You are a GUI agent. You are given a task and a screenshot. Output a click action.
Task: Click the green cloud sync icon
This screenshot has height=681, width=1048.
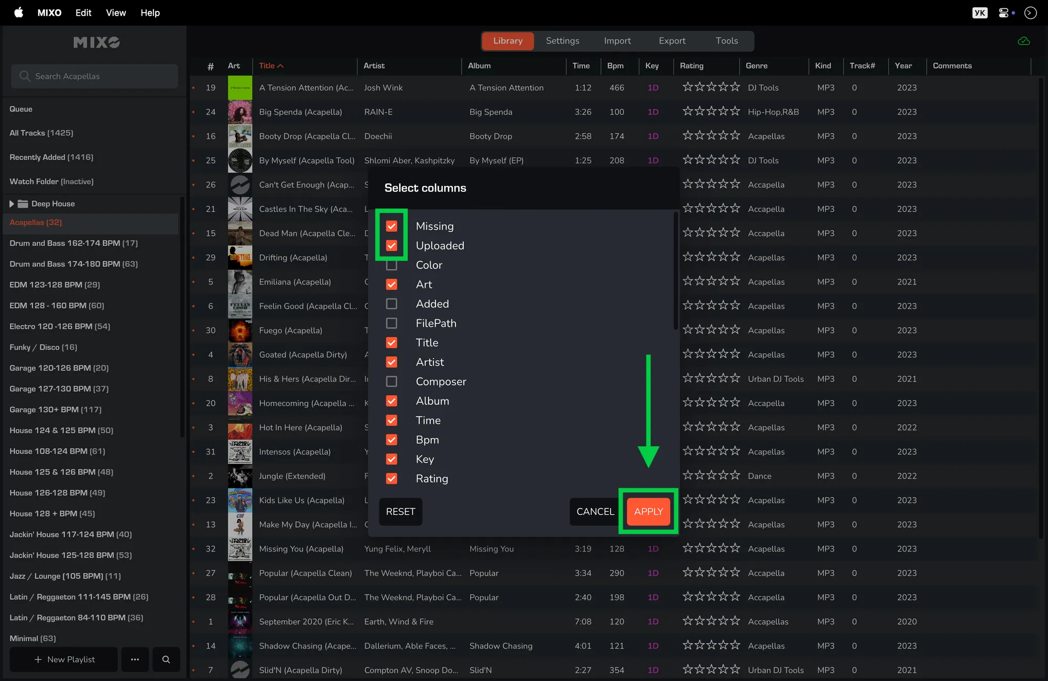pos(1023,41)
